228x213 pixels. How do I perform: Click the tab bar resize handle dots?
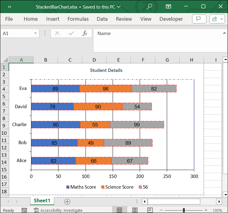[x=137, y=201]
